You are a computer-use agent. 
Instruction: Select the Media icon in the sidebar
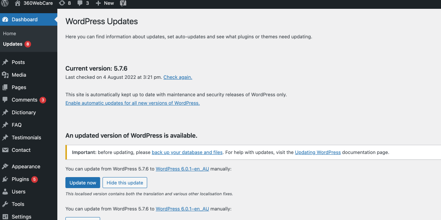click(5, 74)
